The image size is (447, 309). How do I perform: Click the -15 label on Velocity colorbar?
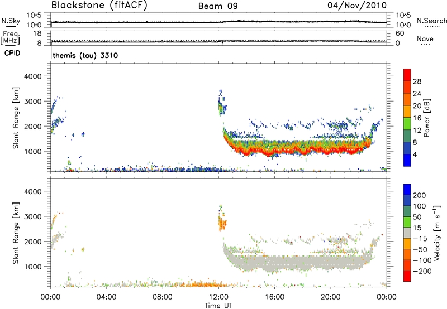(420, 238)
